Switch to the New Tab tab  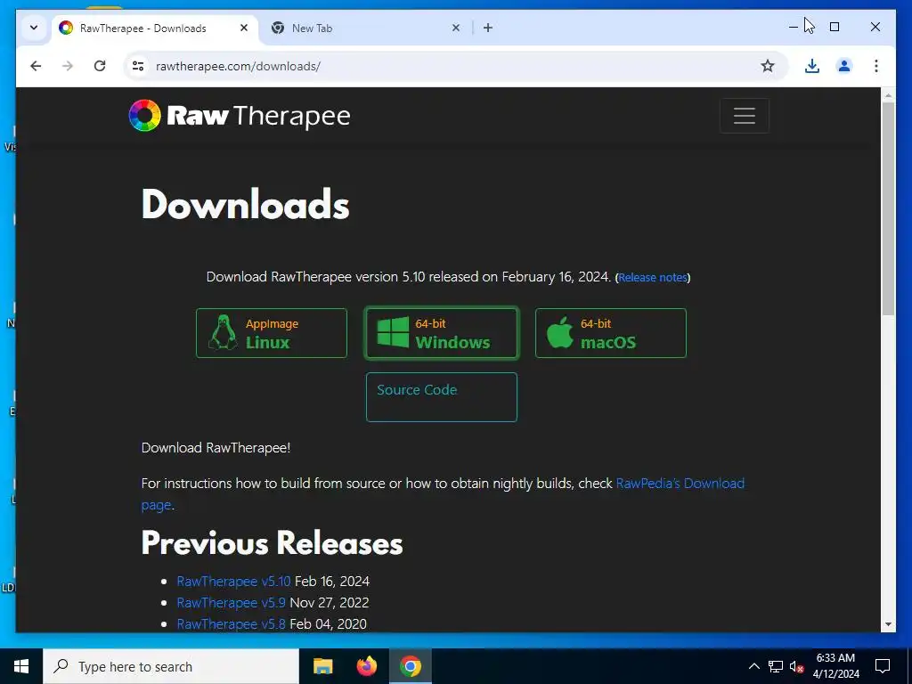tap(365, 28)
